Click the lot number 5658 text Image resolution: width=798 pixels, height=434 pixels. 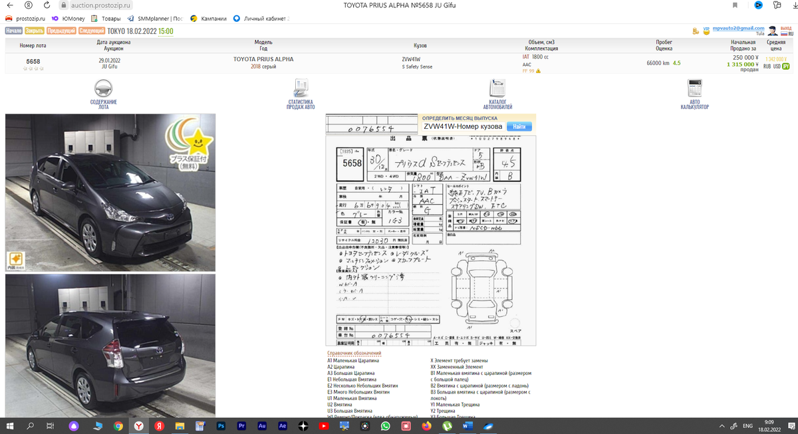[x=33, y=61]
